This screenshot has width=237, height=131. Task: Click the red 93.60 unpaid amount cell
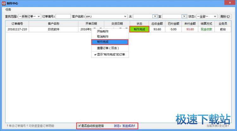coord(190,29)
